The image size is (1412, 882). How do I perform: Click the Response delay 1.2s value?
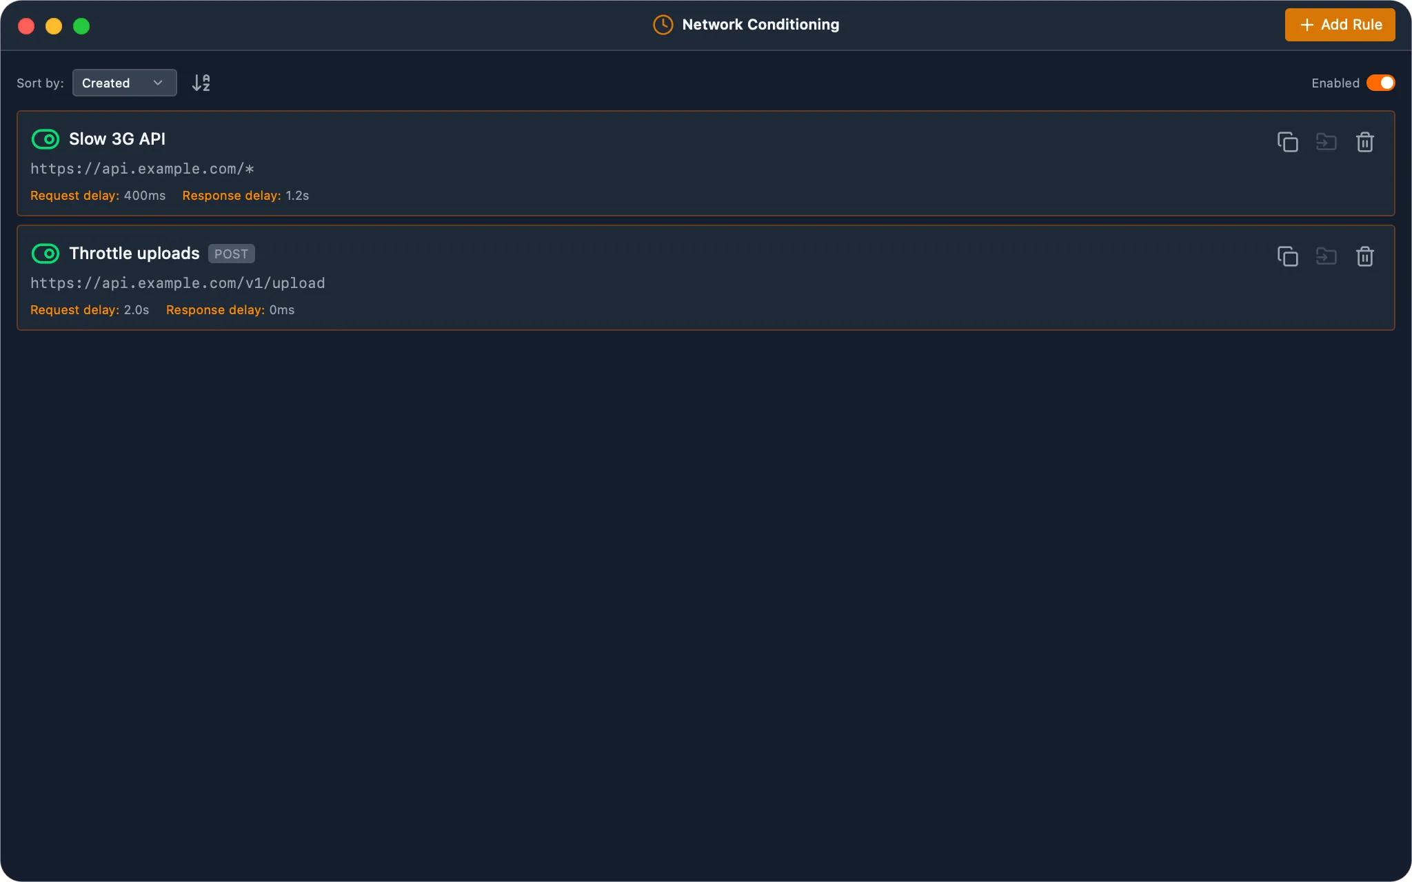297,196
